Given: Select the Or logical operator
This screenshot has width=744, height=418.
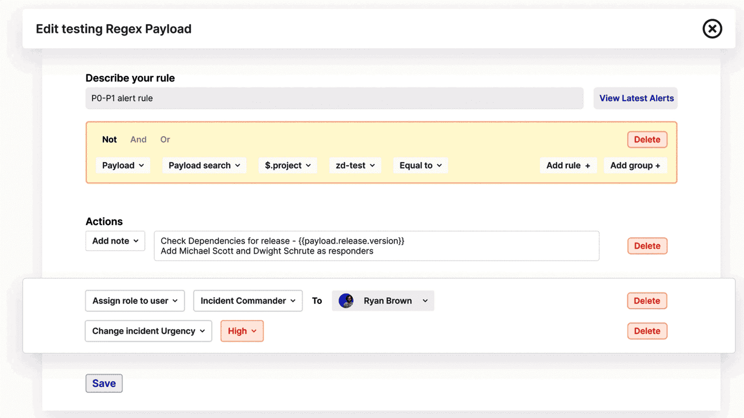Looking at the screenshot, I should 165,139.
